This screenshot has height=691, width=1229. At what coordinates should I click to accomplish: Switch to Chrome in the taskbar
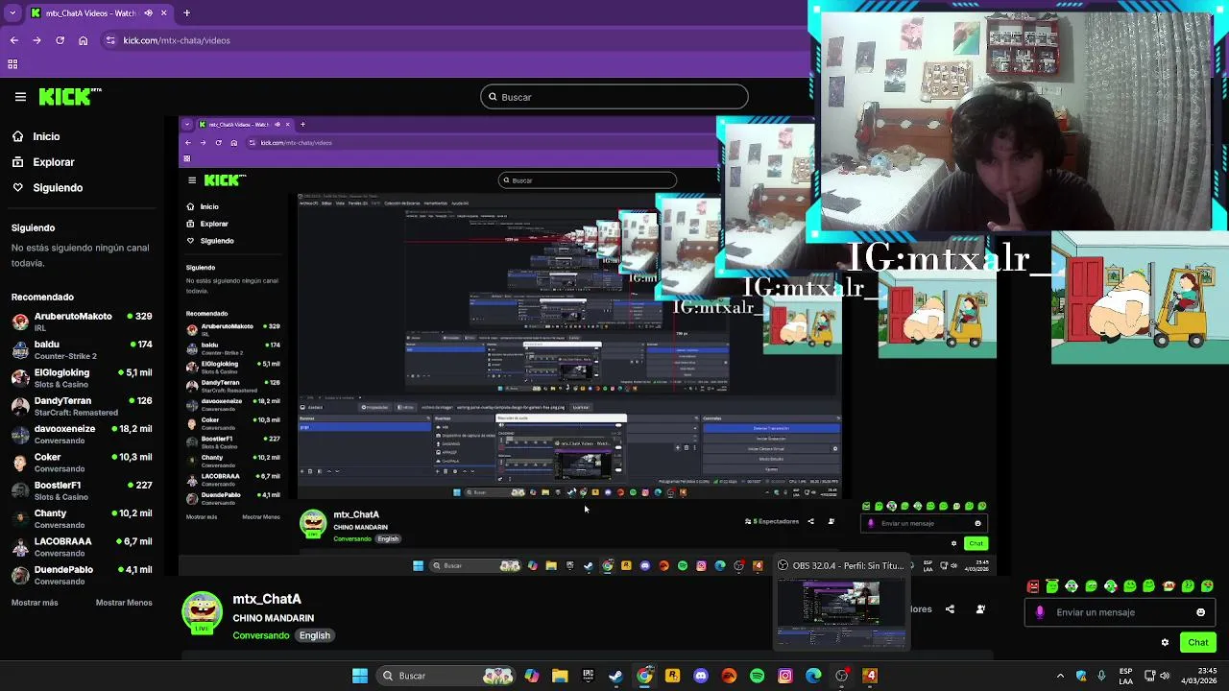point(644,676)
